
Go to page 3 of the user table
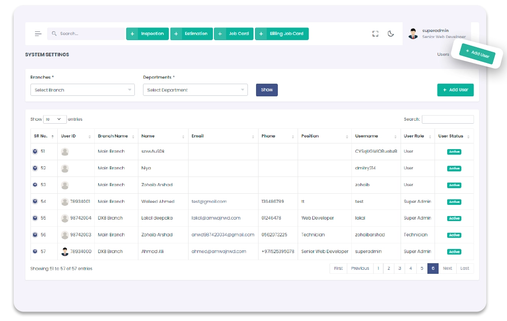(x=400, y=268)
